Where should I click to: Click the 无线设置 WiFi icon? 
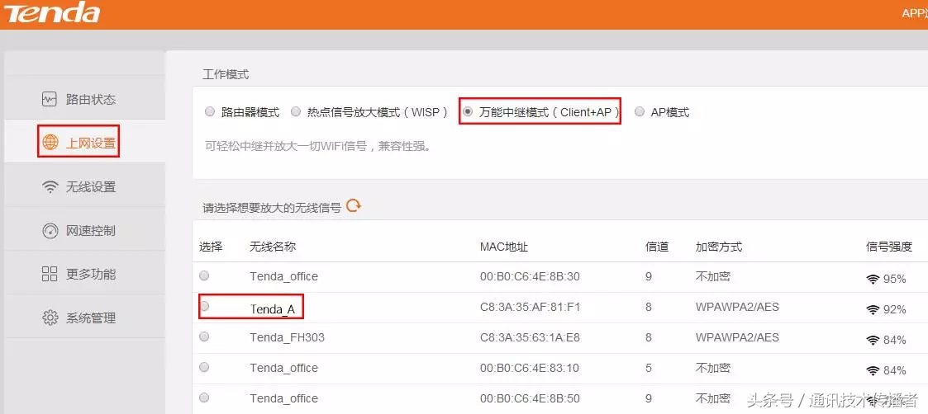click(50, 187)
